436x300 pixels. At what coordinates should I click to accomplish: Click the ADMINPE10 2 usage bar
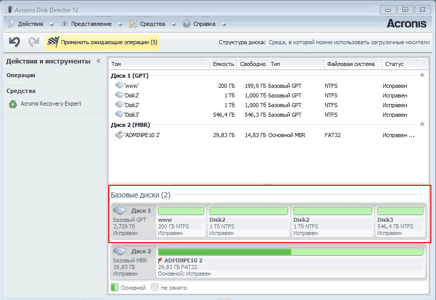(x=290, y=252)
